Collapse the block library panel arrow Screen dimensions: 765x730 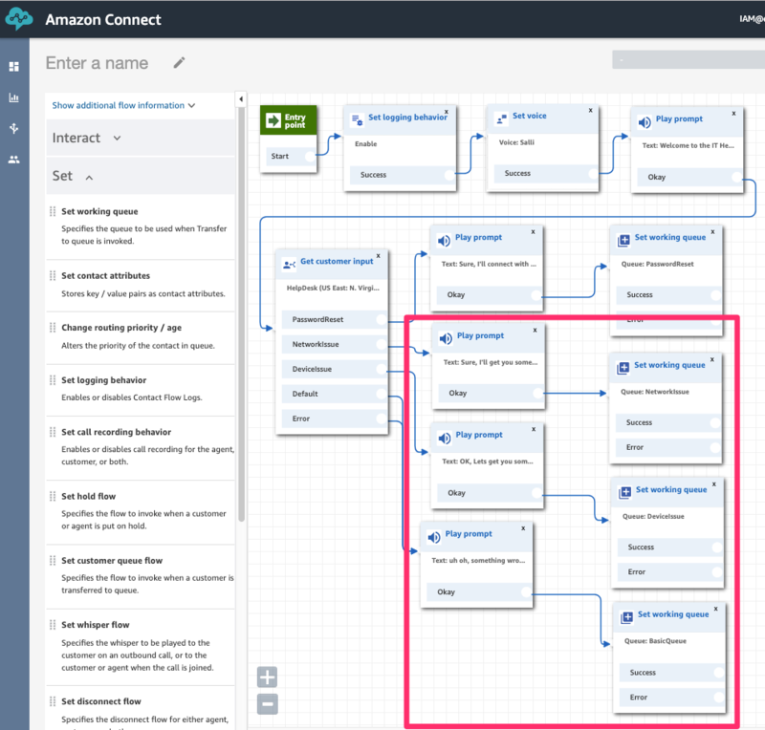(241, 99)
